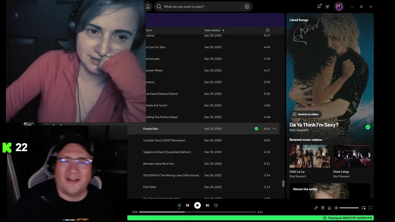Select the Hannah Myles row

click(213, 71)
